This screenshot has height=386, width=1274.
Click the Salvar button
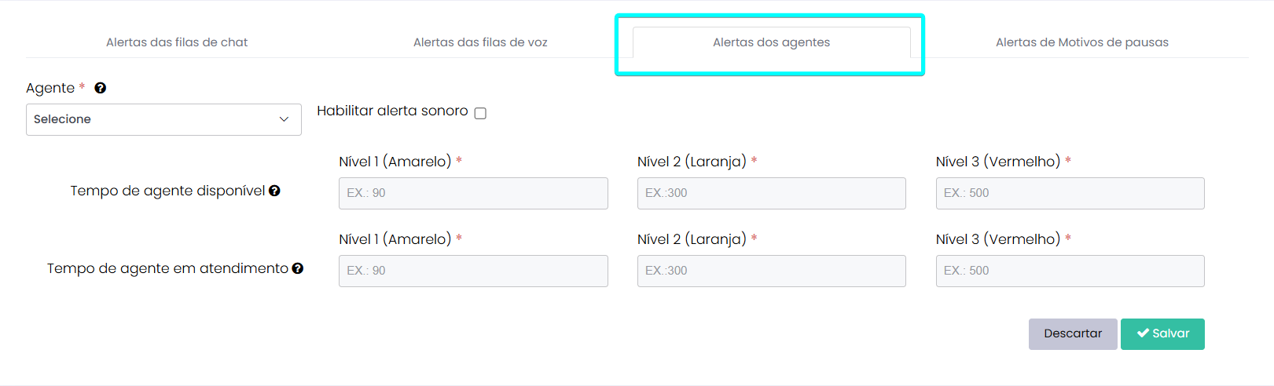[x=1162, y=333]
